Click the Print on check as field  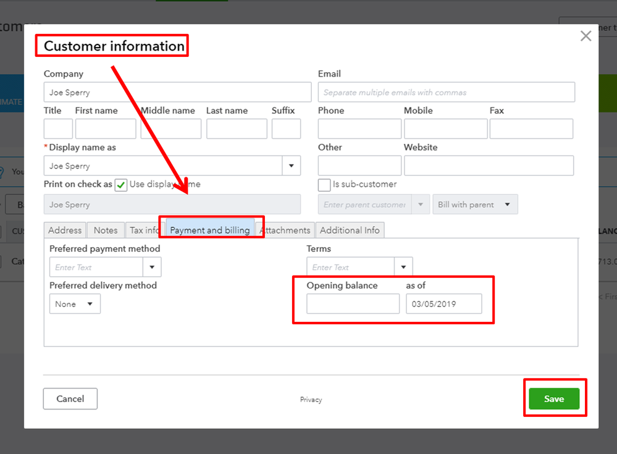click(x=172, y=204)
